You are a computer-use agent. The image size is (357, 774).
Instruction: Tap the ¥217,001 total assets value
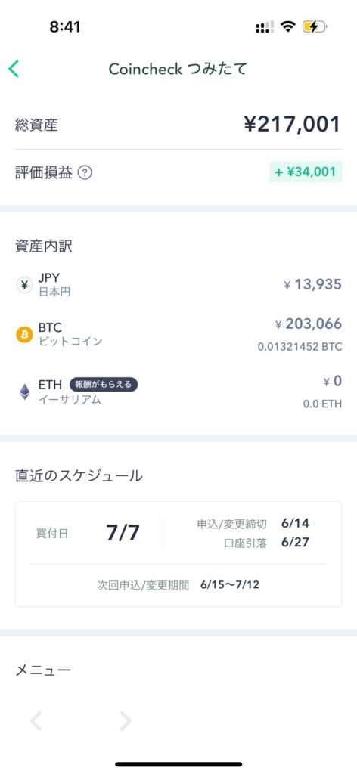click(x=292, y=124)
